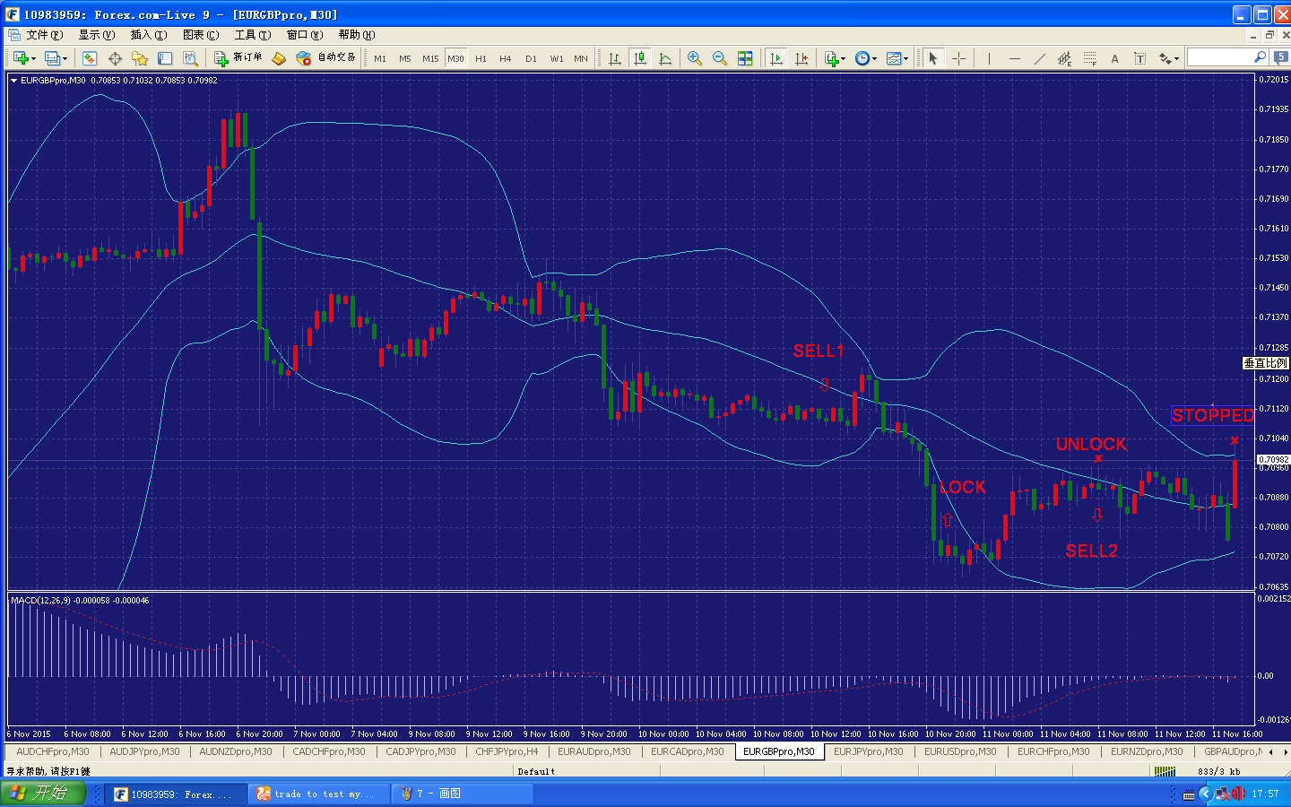This screenshot has height=807, width=1291.
Task: Switch timeframe to H4
Action: (505, 58)
